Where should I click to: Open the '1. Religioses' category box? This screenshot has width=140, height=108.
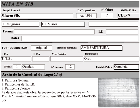(x=21, y=24)
